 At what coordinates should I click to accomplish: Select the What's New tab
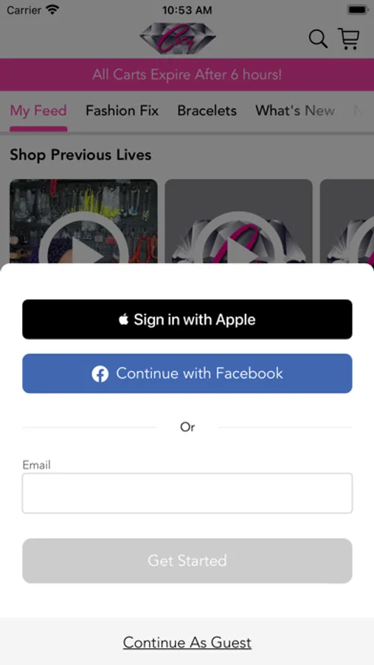pyautogui.click(x=295, y=111)
